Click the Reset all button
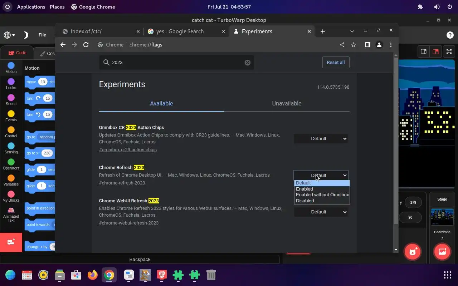The image size is (458, 286). 336,62
